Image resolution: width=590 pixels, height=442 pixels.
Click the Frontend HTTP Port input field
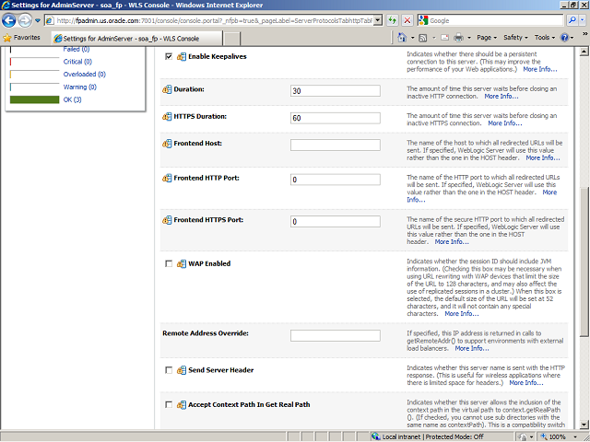[x=335, y=180]
